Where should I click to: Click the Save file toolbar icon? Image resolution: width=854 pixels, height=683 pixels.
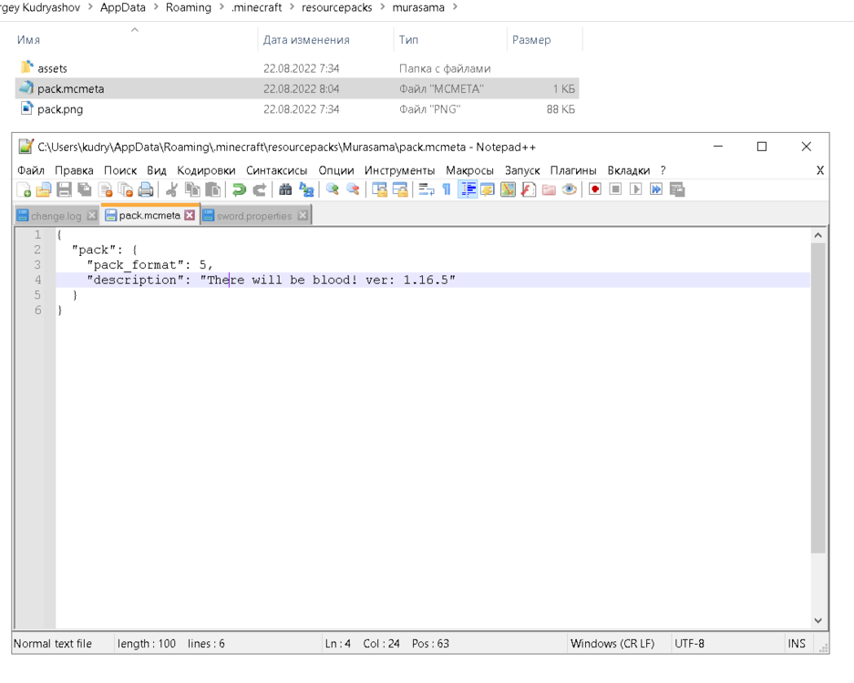65,189
